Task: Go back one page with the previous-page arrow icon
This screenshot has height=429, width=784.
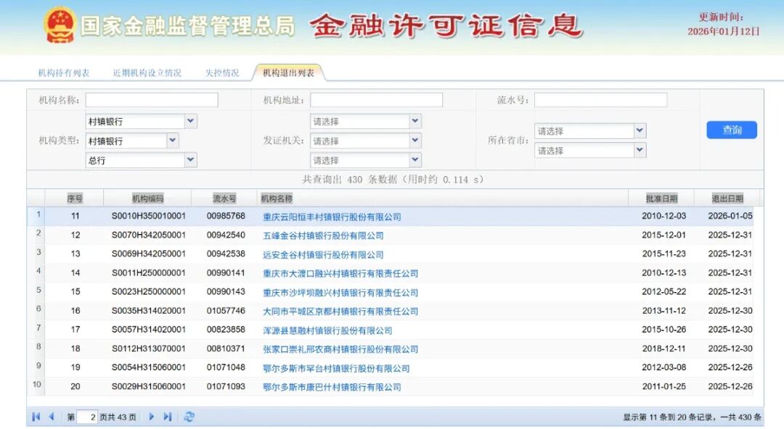Action: tap(51, 417)
